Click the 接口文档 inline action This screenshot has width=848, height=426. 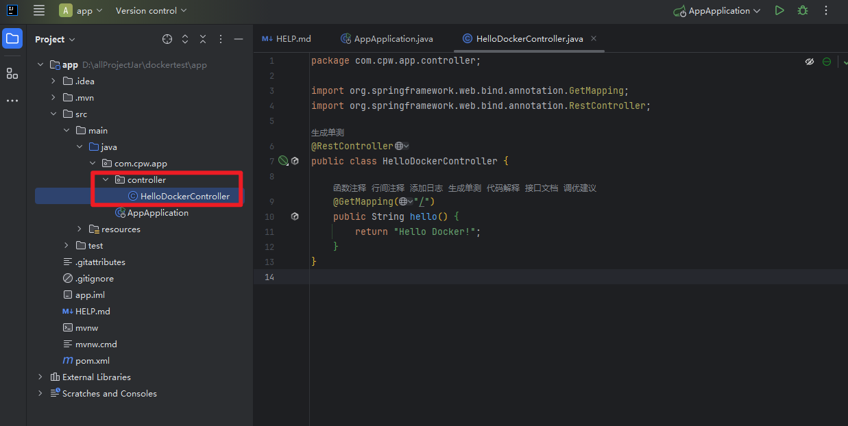point(542,188)
